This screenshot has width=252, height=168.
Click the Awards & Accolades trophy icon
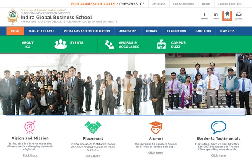[x=110, y=45]
